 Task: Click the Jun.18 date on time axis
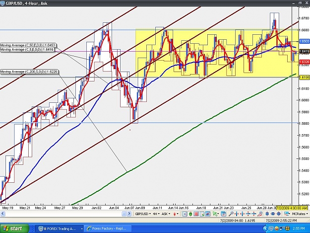[x=201, y=208]
